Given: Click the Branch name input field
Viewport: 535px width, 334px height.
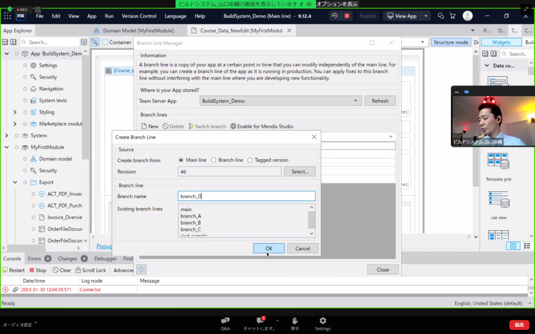Looking at the screenshot, I should (246, 196).
